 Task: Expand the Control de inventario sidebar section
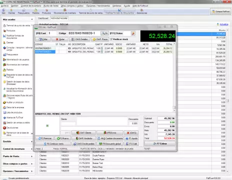point(17,149)
